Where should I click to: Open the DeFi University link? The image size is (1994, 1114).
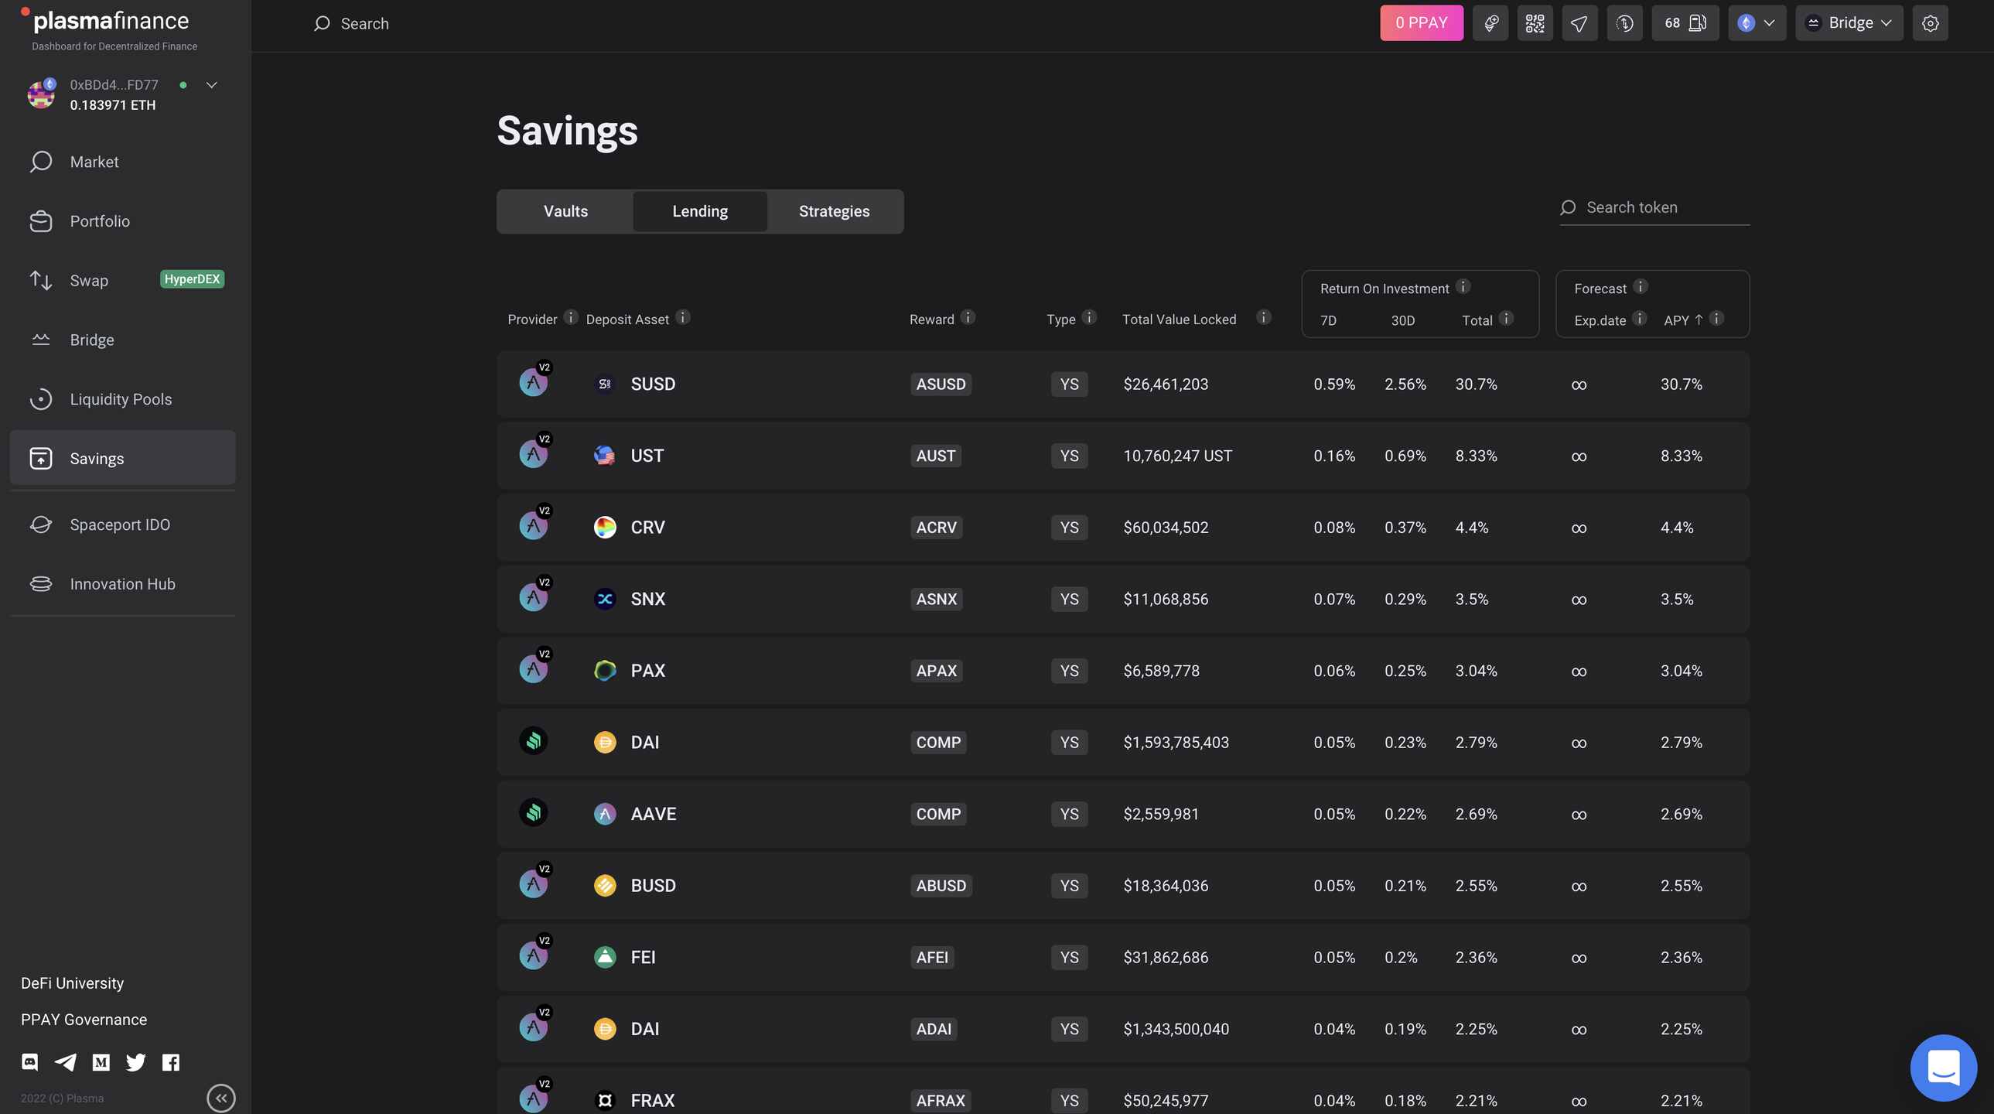pos(72,983)
